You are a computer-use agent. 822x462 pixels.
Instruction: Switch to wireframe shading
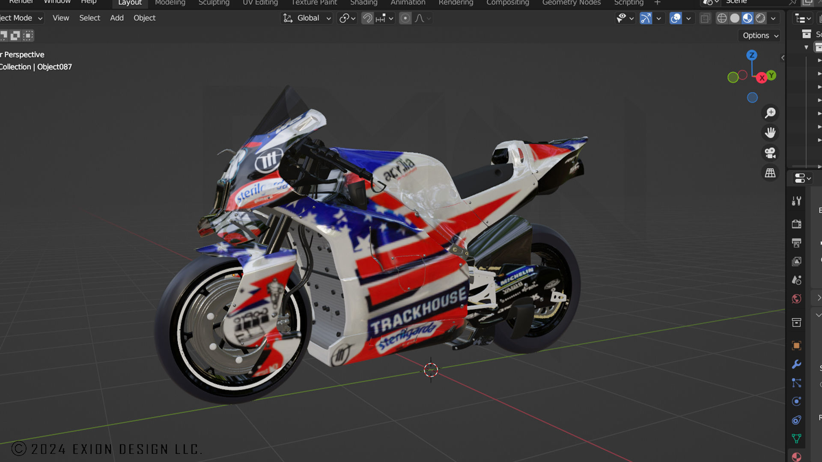pos(722,18)
